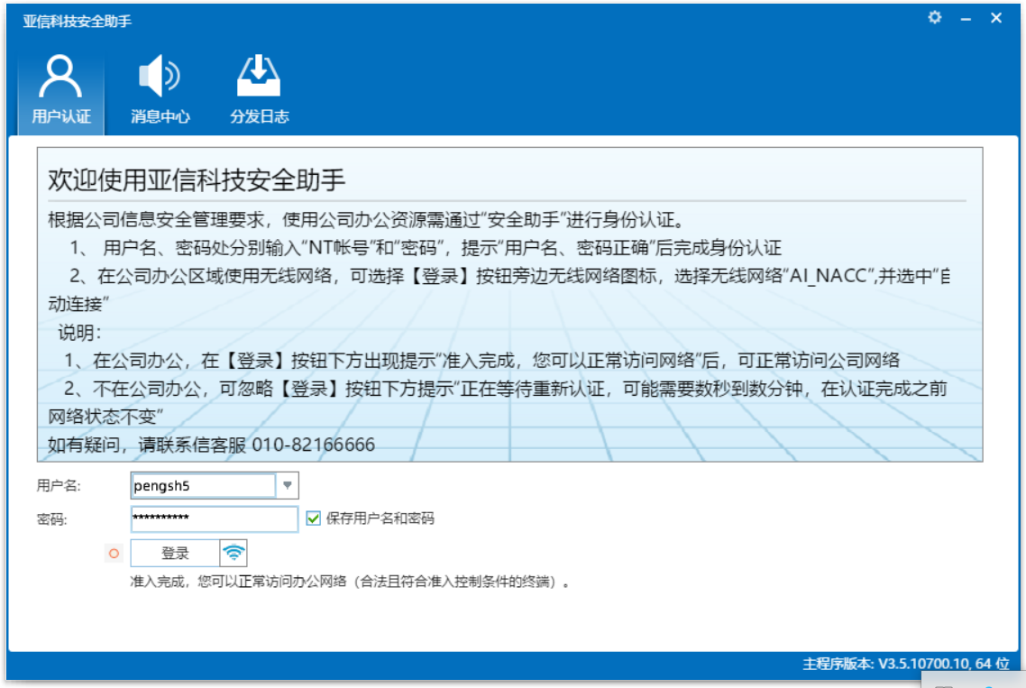This screenshot has height=688, width=1026.
Task: Toggle the 保存用户名和密码 checkbox
Action: point(314,518)
